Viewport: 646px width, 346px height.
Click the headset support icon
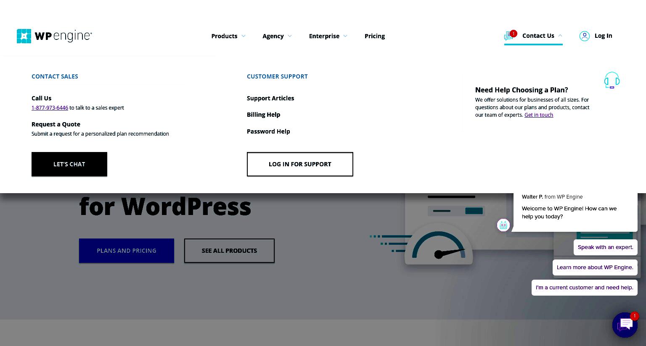[612, 80]
